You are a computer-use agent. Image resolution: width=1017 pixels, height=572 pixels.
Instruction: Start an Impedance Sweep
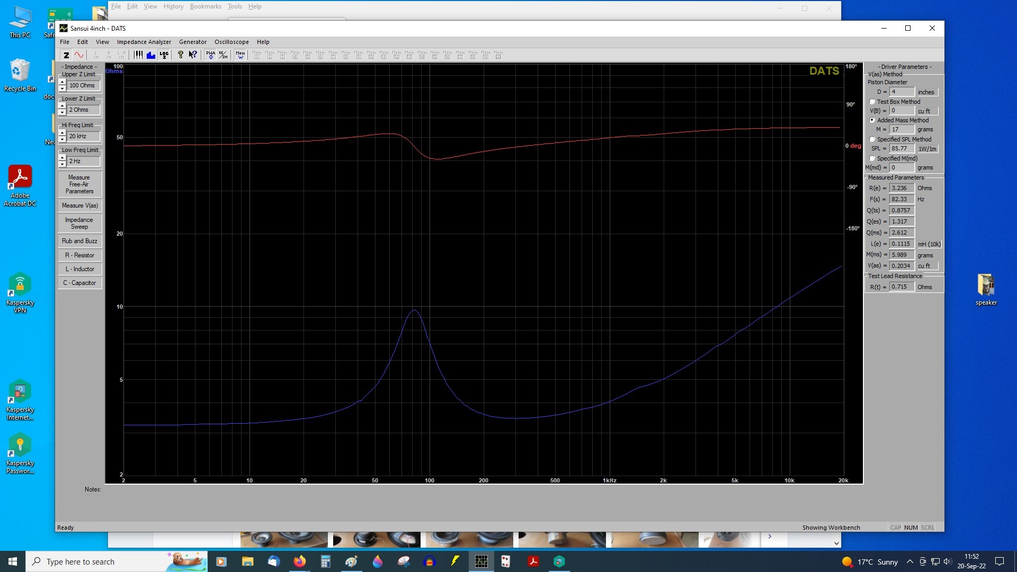(79, 223)
